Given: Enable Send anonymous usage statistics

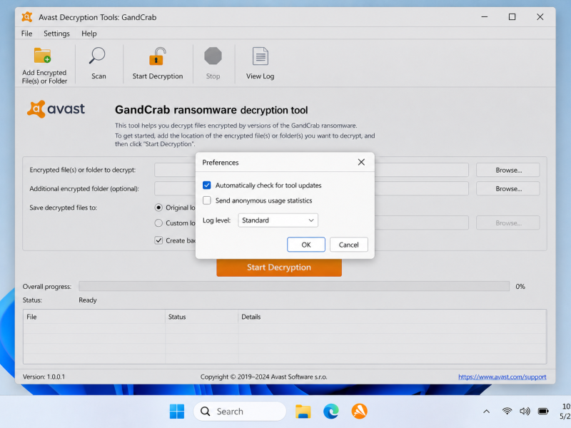Looking at the screenshot, I should point(207,200).
